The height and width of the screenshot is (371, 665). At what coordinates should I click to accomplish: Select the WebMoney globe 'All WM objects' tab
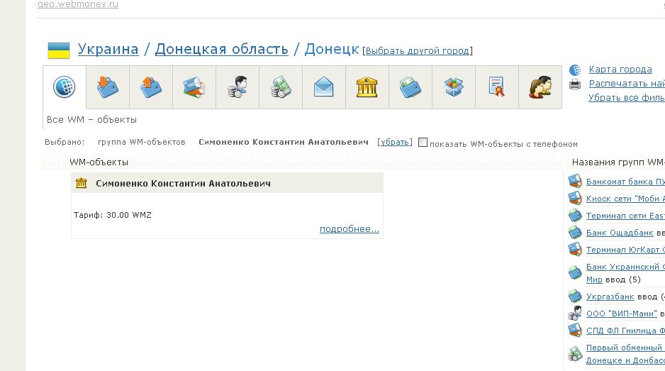pos(65,87)
